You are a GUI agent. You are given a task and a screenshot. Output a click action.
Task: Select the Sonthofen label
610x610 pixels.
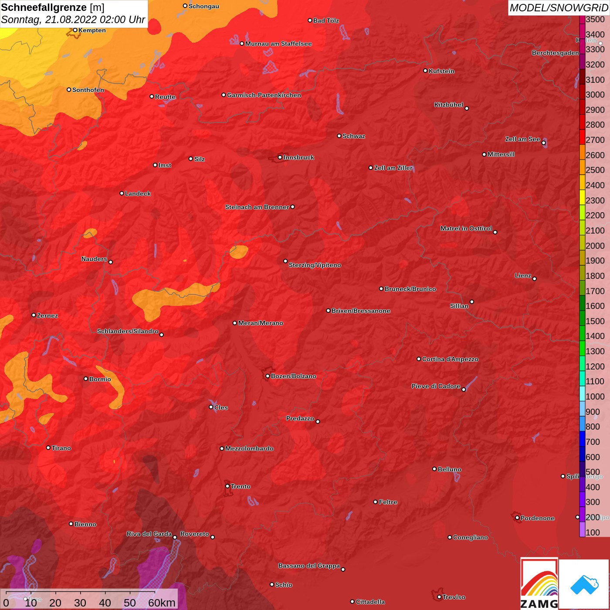pyautogui.click(x=88, y=90)
